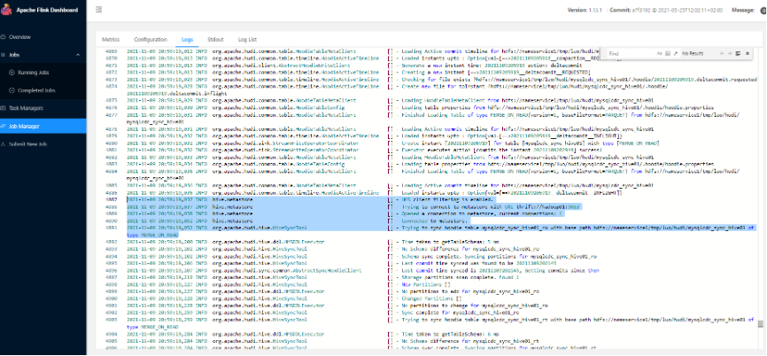767x356 pixels.
Task: Click the Submit New Job upload icon
Action: click(x=3, y=144)
